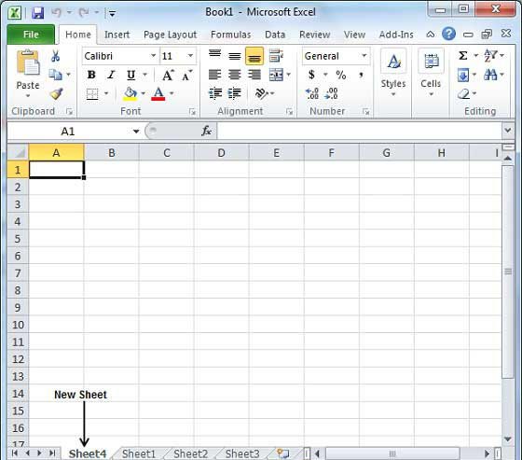The width and height of the screenshot is (522, 460).
Task: Open the font size 11 dropdown
Action: point(190,55)
